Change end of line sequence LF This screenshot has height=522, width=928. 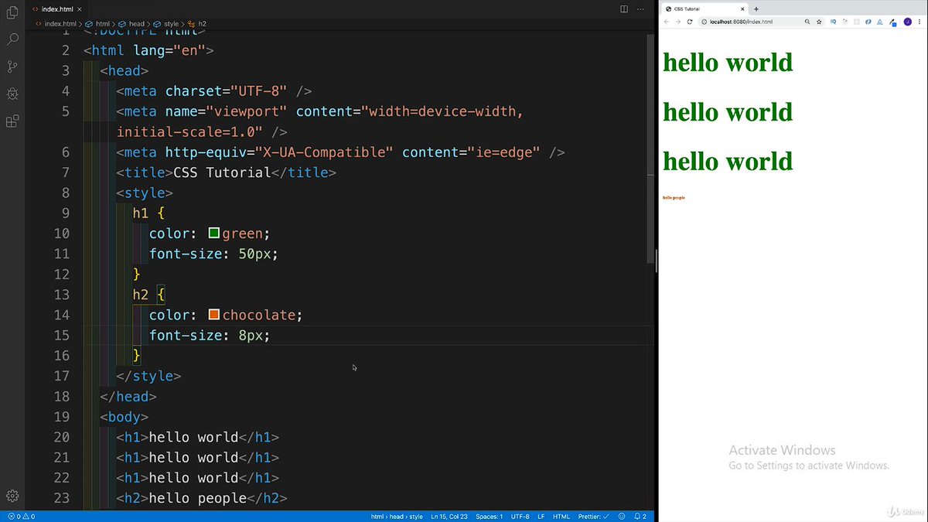541,516
